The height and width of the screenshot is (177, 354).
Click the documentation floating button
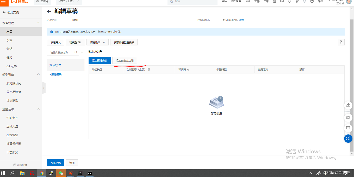[x=348, y=118]
